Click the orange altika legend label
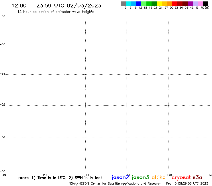This screenshot has height=186, width=212. click(x=159, y=177)
